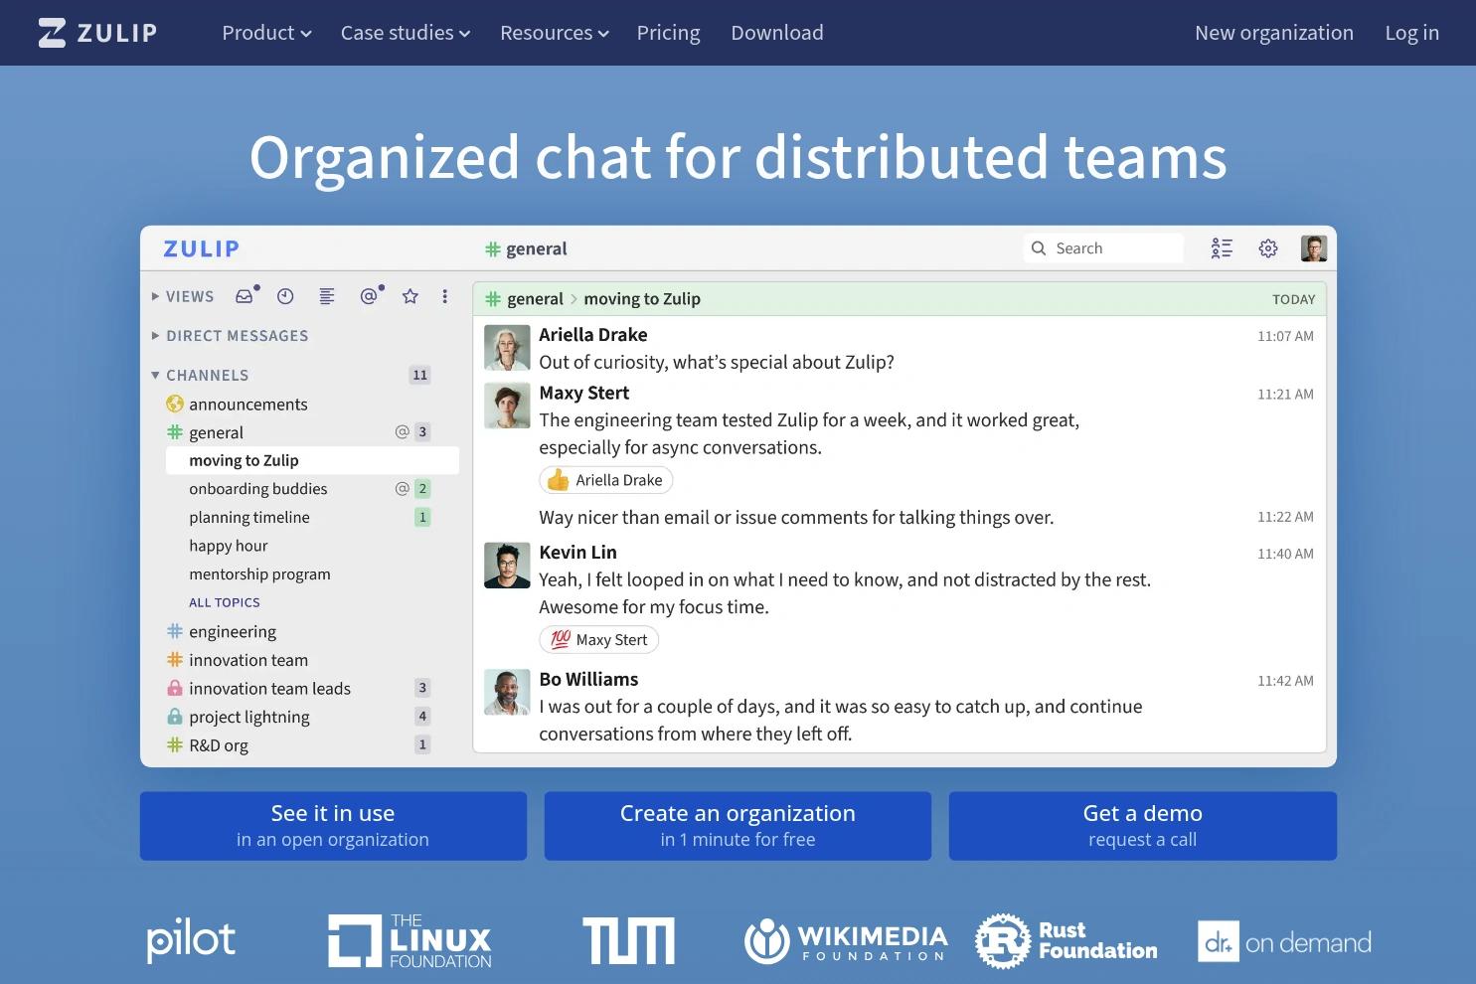Image resolution: width=1476 pixels, height=984 pixels.
Task: Click Maxy Stert's avatar
Action: (507, 406)
